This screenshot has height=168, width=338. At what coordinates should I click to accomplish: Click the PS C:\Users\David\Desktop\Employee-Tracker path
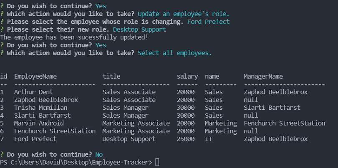(76, 162)
